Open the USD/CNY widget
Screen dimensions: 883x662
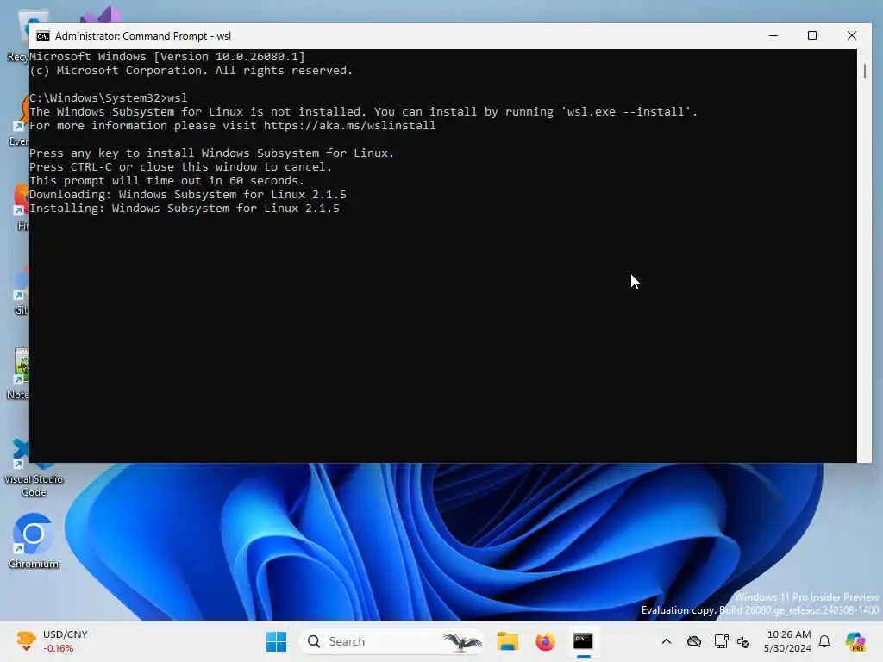(52, 641)
